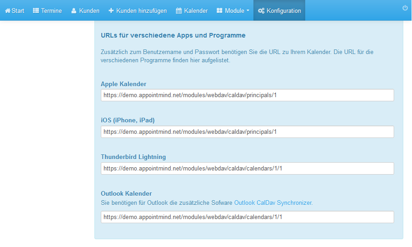Screen dimensions: 412x247
Task: Click the gears icon beside Konfiguration
Action: [x=261, y=11]
